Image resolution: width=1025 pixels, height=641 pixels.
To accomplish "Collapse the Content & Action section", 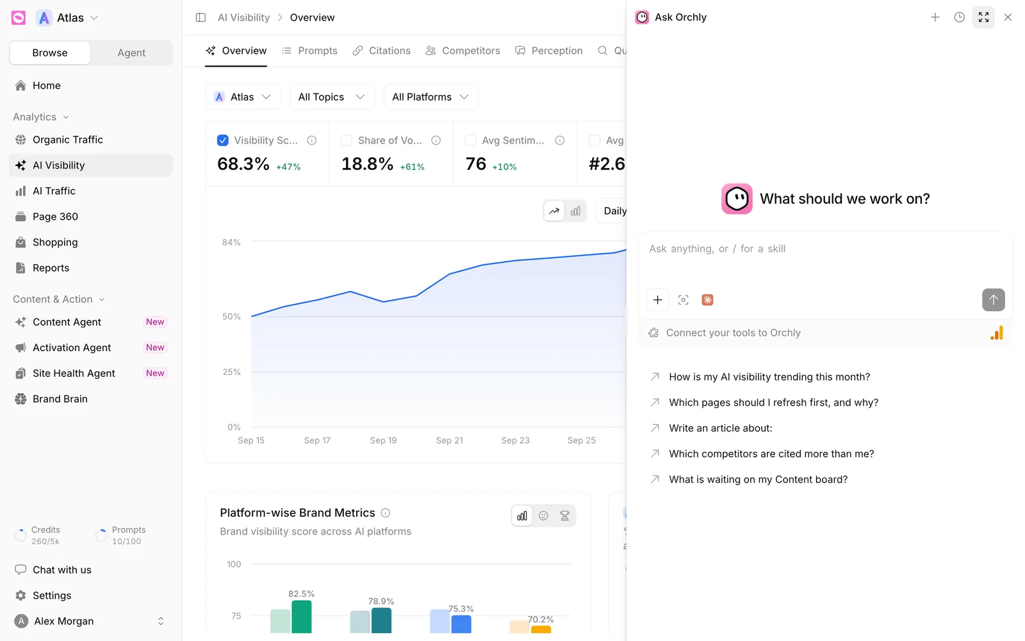I will click(59, 299).
